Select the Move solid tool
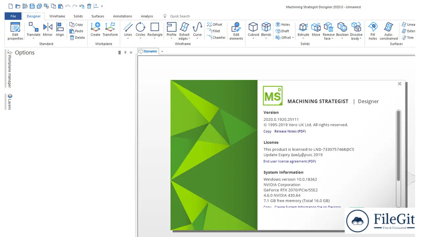This screenshot has height=237, width=421. click(x=316, y=29)
